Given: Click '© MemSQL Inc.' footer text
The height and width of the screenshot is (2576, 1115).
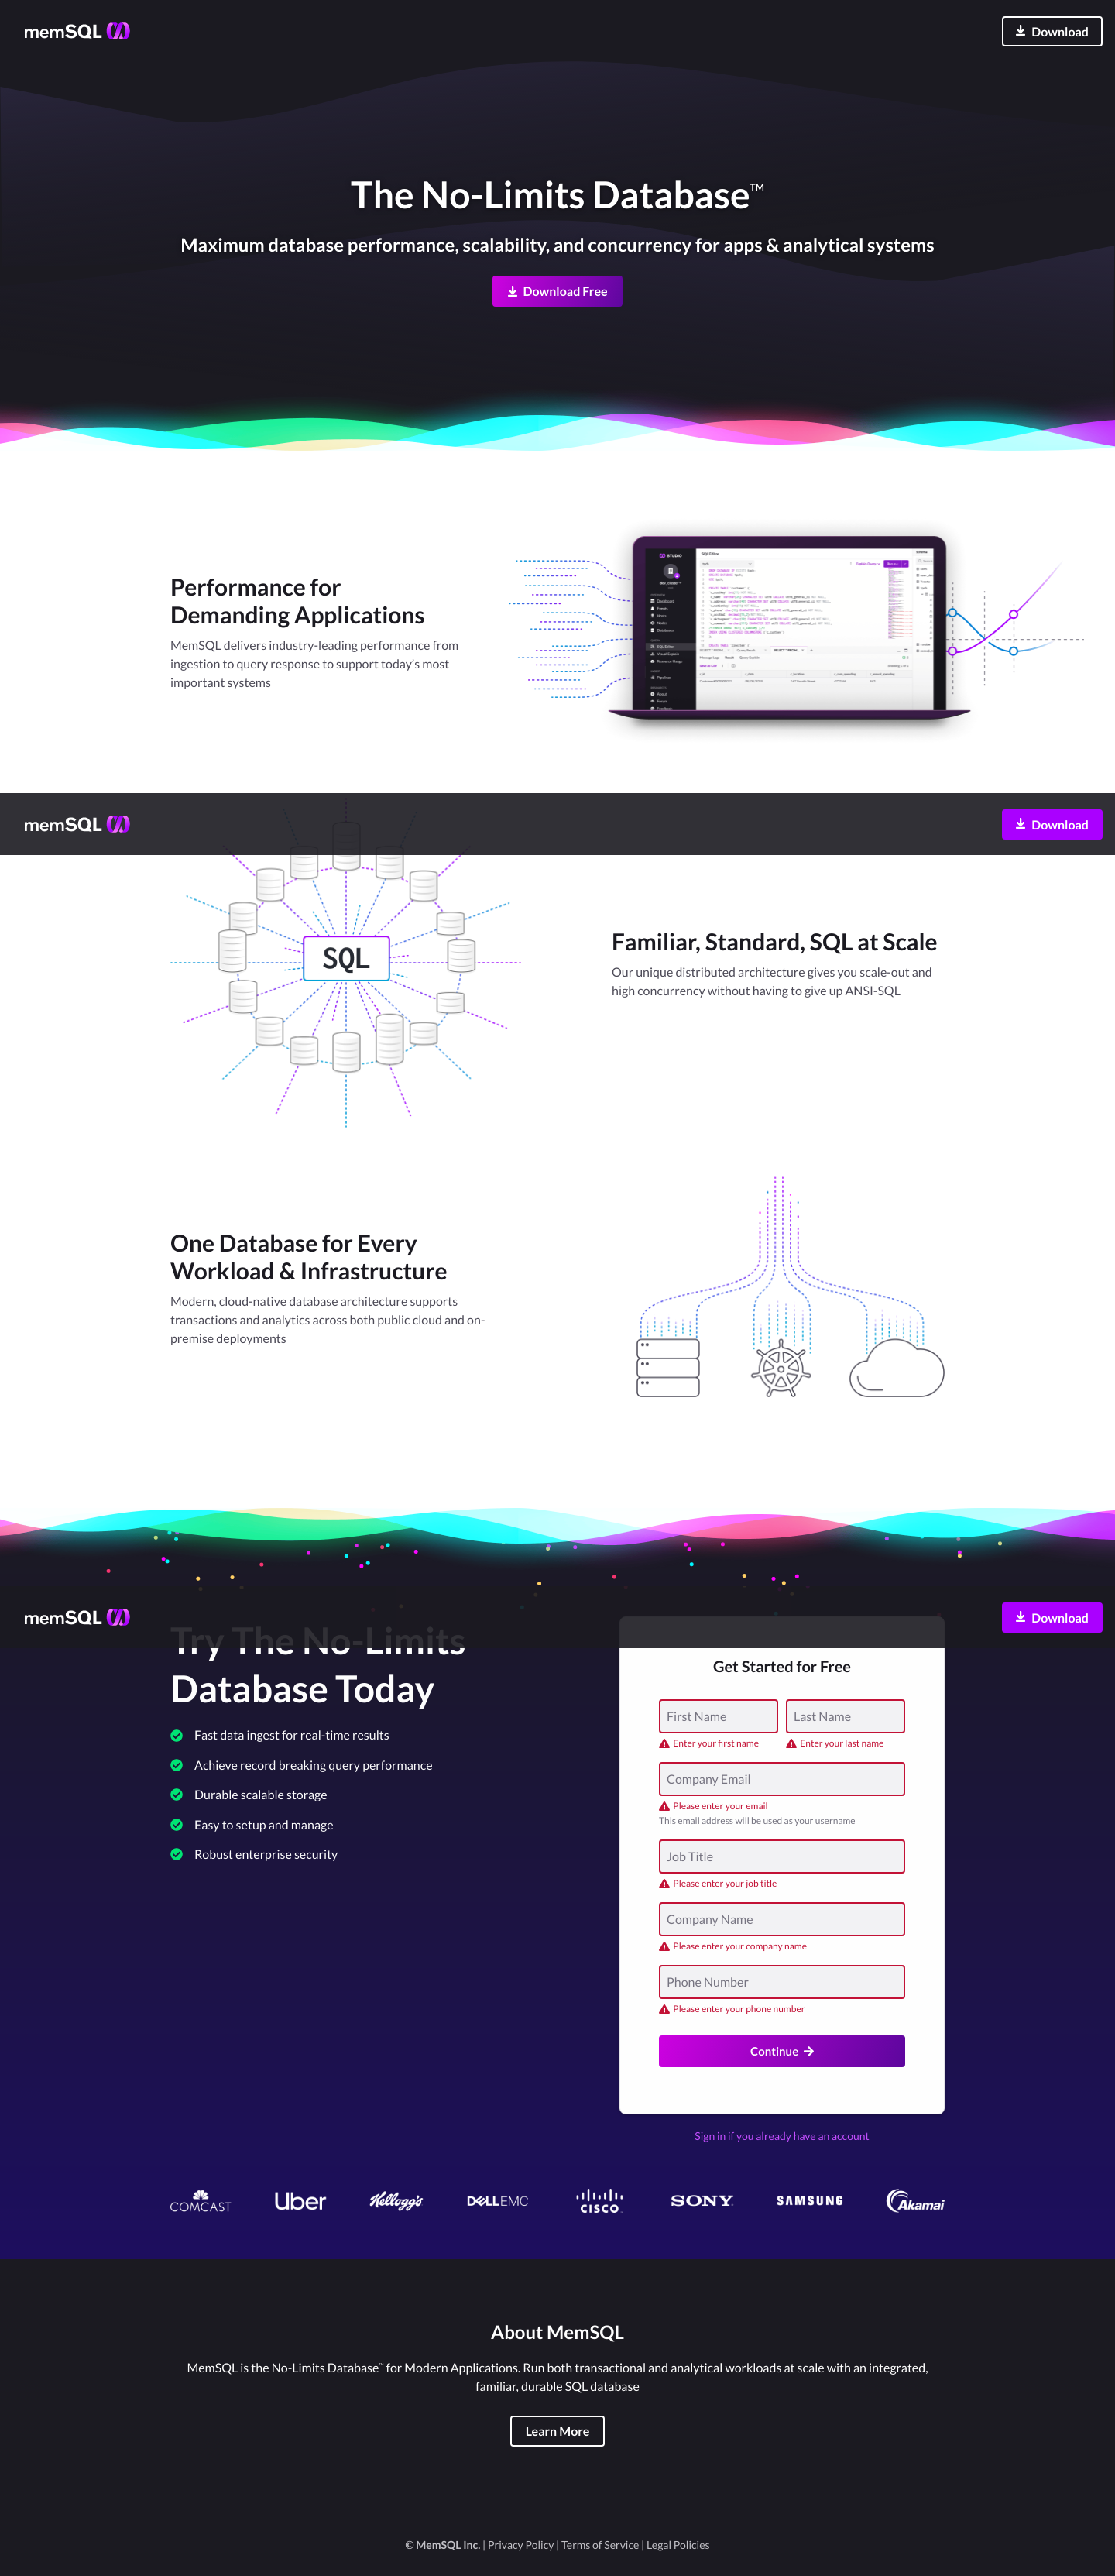Looking at the screenshot, I should click(442, 2545).
